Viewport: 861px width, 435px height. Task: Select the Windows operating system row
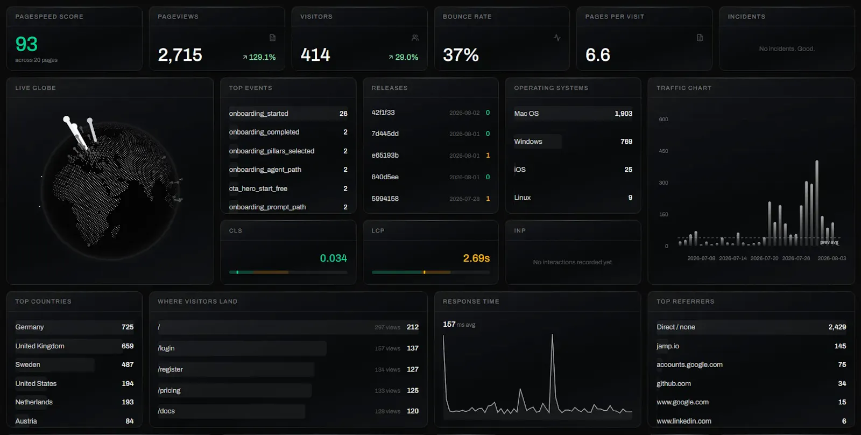click(x=573, y=142)
